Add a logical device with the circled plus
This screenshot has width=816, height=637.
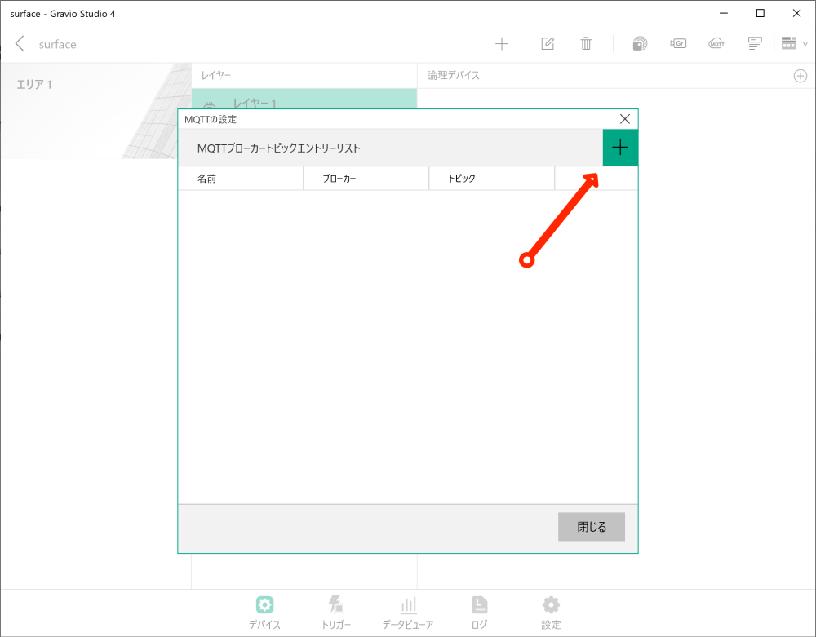[x=800, y=75]
